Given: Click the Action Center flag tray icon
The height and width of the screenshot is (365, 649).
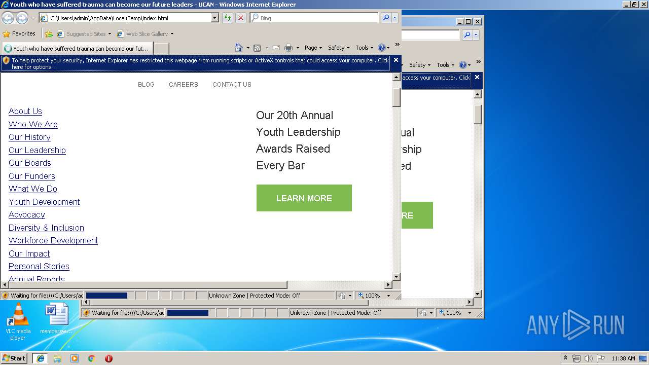Looking at the screenshot, I should click(x=601, y=358).
